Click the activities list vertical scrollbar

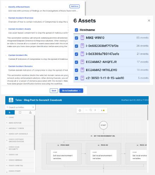(35, 133)
